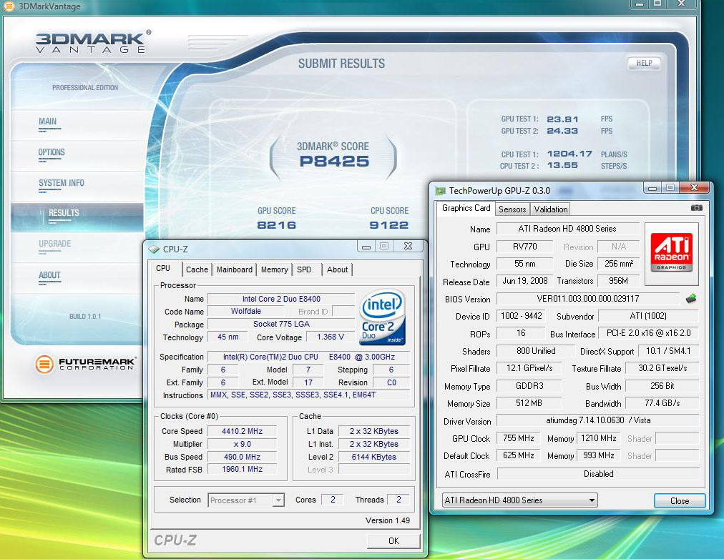Open UPGRADE in the 3DMark sidebar
Screen dimensions: 724x559
point(55,244)
